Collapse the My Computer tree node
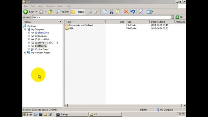The image size is (208, 117). (25, 29)
